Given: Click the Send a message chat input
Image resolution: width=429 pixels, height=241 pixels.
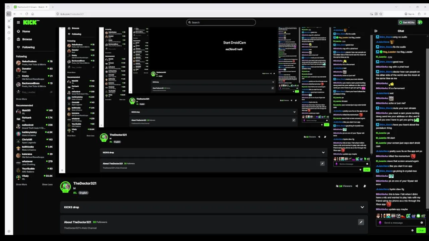Looking at the screenshot, I should point(401,223).
